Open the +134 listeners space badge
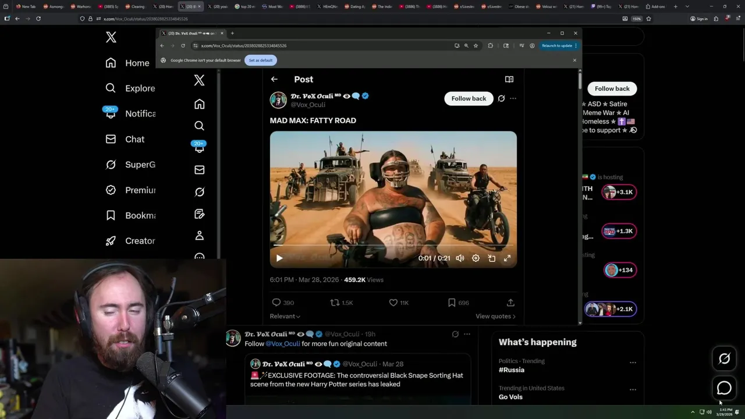 pyautogui.click(x=619, y=270)
